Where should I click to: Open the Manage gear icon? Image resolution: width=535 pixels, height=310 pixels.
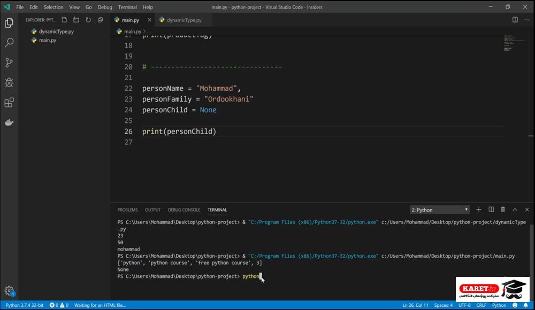click(9, 291)
